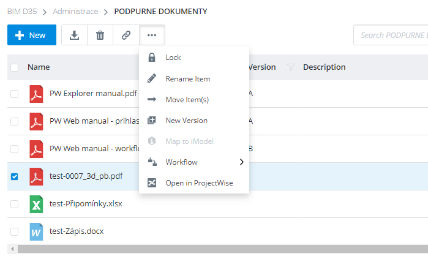The width and height of the screenshot is (428, 259).
Task: Click the Search PODPURNE input field
Action: (x=392, y=35)
